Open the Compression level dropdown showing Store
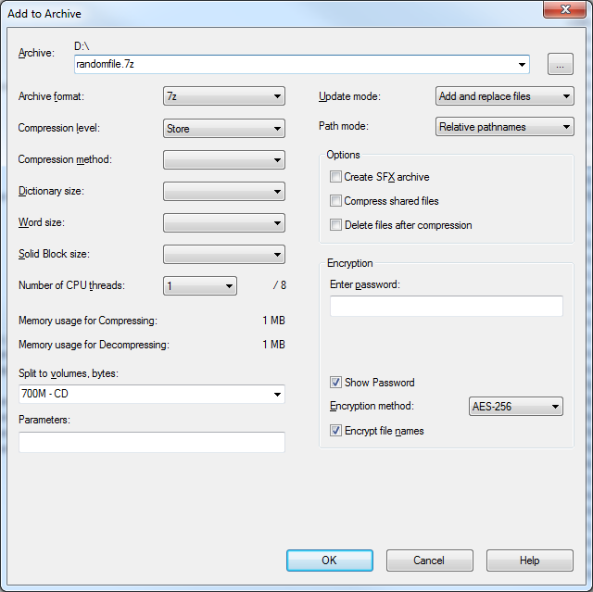Image resolution: width=593 pixels, height=592 pixels. (224, 129)
